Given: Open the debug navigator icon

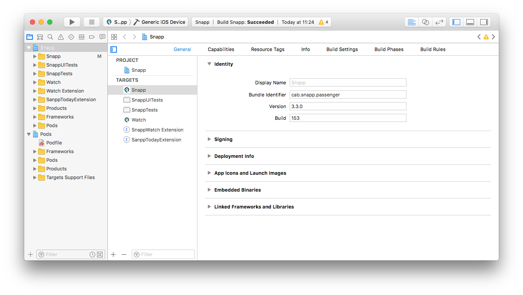Looking at the screenshot, I should click(81, 37).
